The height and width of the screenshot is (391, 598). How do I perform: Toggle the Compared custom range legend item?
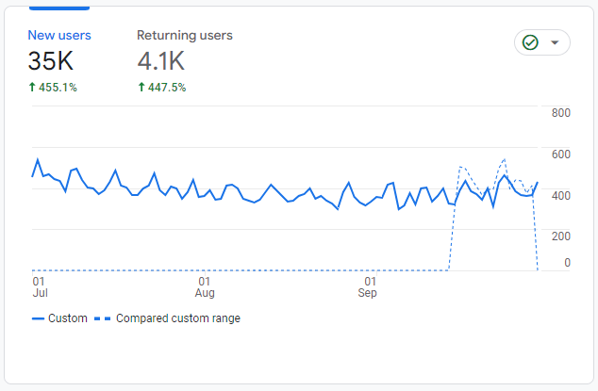tap(167, 318)
